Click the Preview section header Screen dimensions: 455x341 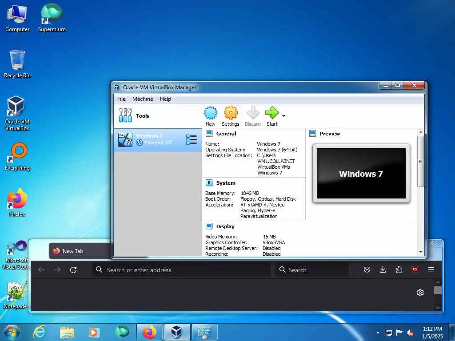(x=330, y=134)
